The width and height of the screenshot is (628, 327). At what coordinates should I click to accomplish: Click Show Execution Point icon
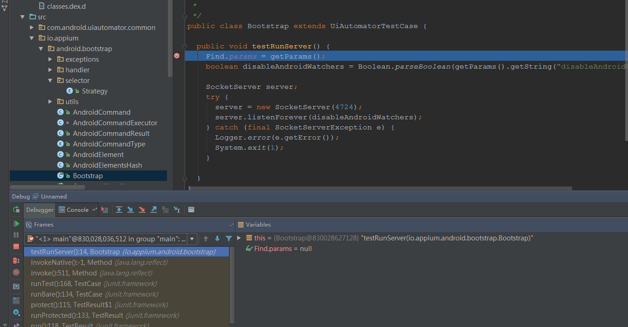click(x=105, y=210)
